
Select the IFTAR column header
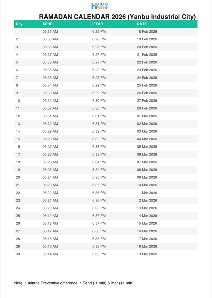tap(98, 24)
